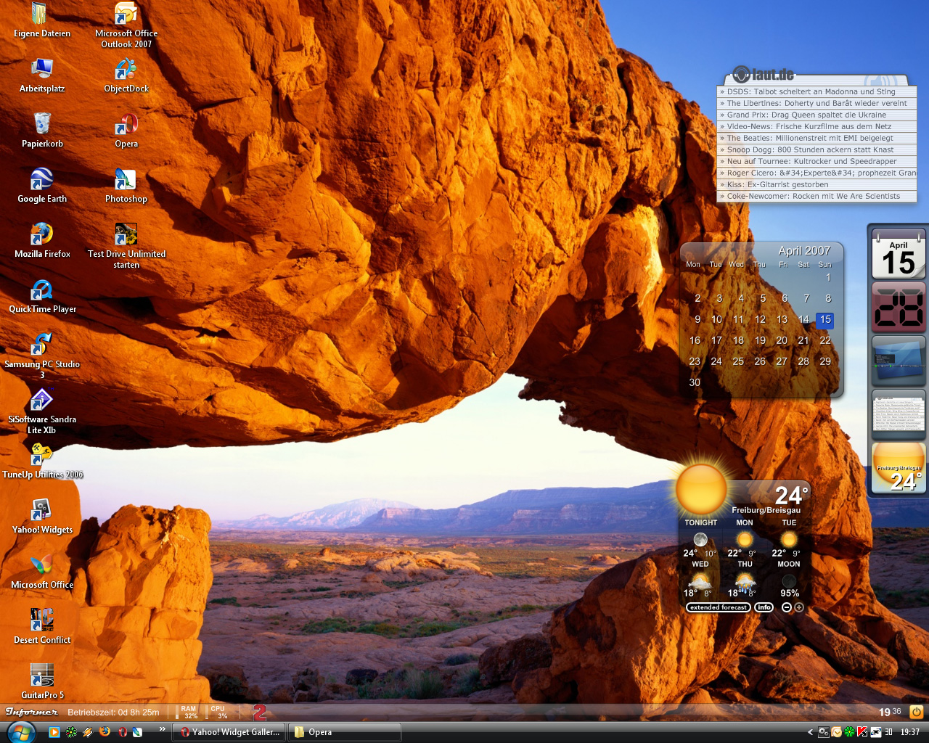This screenshot has height=743, width=929.
Task: Select the Opera desktop shortcut
Action: (x=126, y=131)
